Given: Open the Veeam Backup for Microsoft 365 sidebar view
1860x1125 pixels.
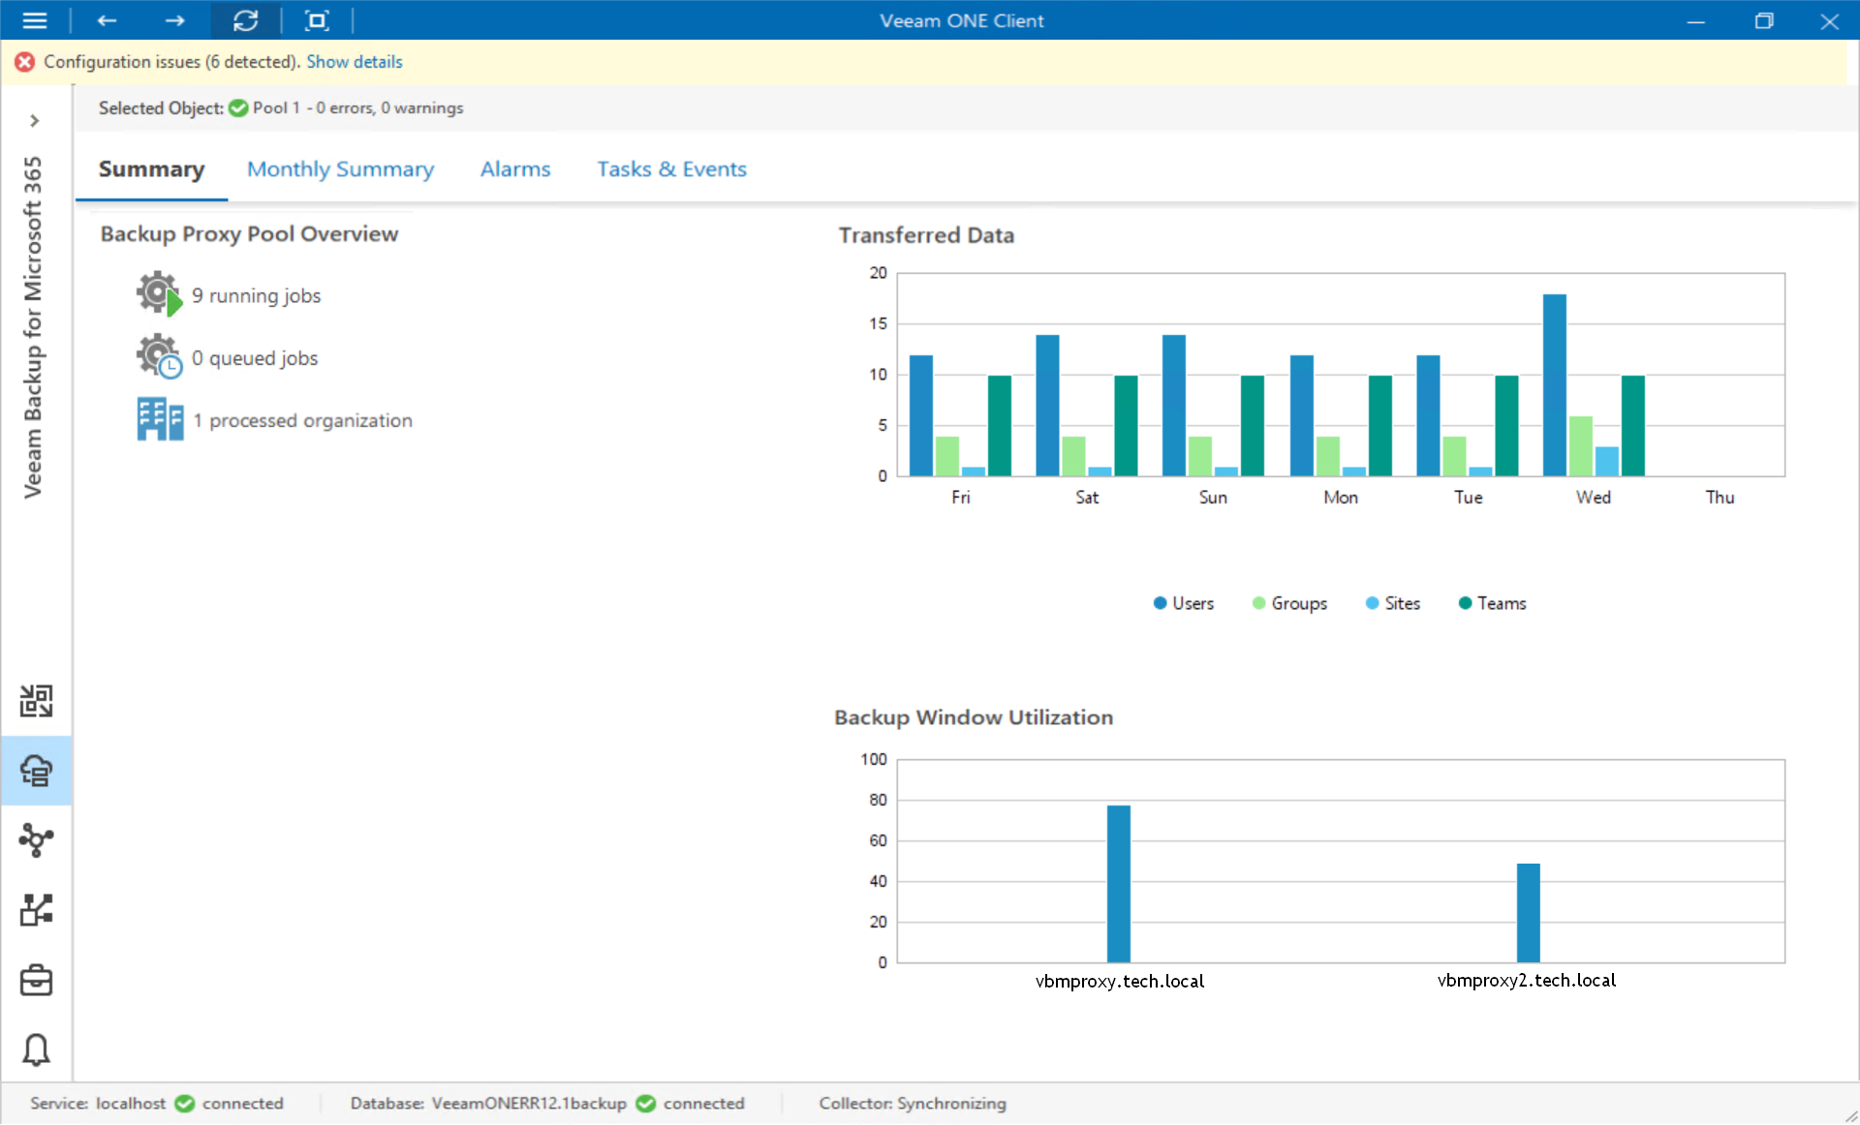Looking at the screenshot, I should tap(36, 771).
